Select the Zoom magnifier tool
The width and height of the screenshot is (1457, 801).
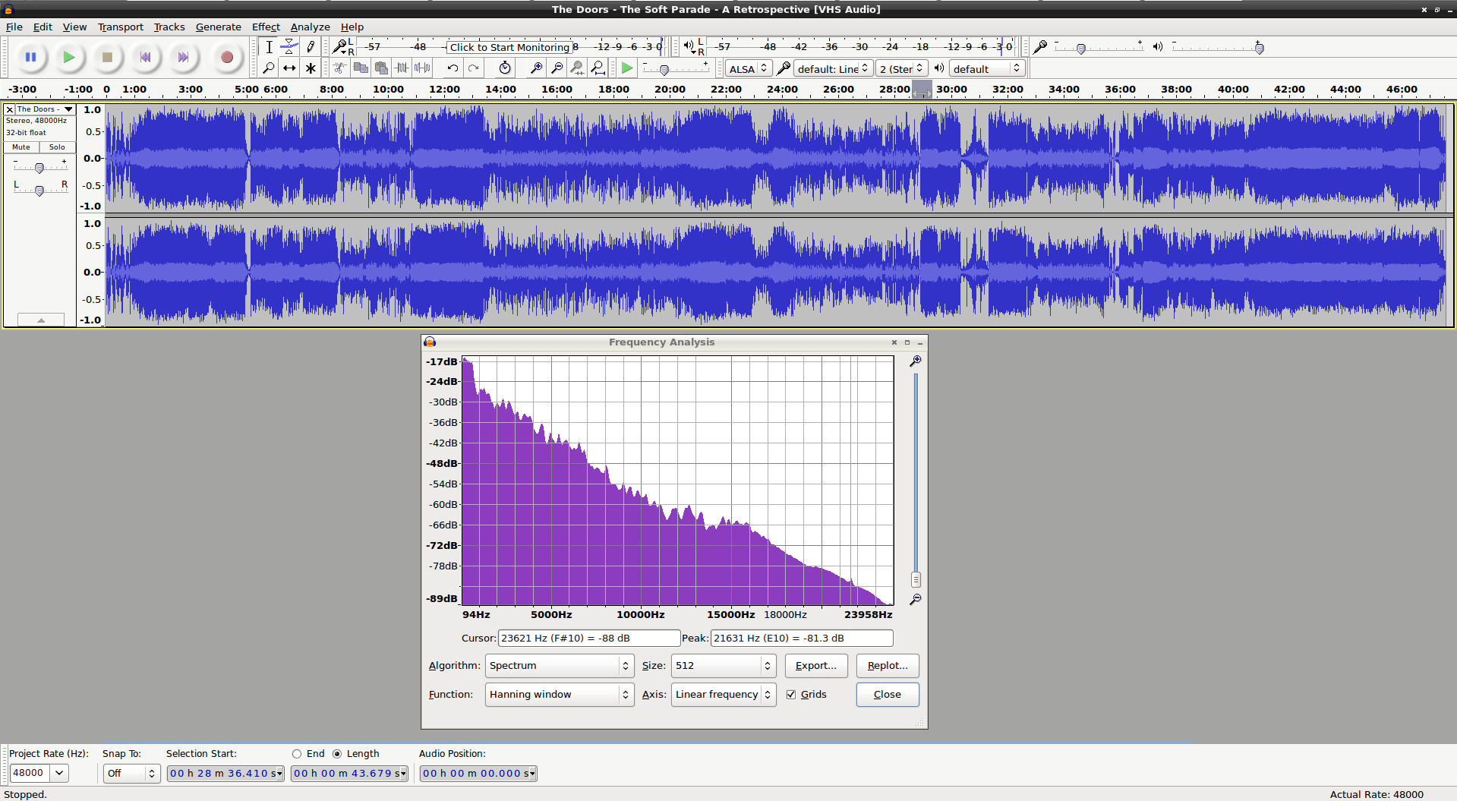point(269,68)
